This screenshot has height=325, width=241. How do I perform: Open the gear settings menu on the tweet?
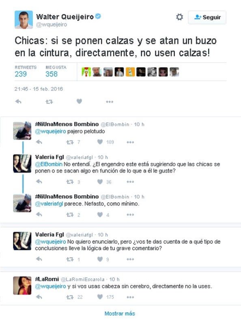[x=179, y=17]
